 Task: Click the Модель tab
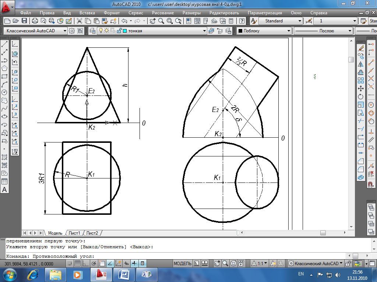point(55,233)
